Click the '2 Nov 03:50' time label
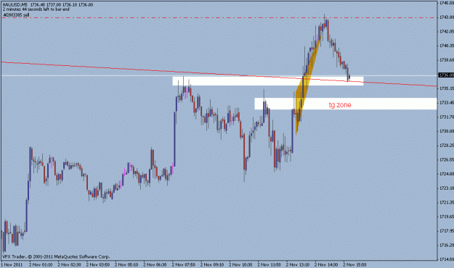Image resolution: width=454 pixels, height=268 pixels. (x=98, y=264)
